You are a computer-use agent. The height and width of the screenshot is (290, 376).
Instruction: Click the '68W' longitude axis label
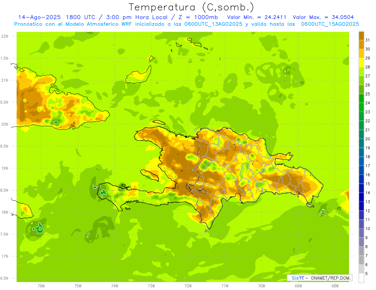335,286
